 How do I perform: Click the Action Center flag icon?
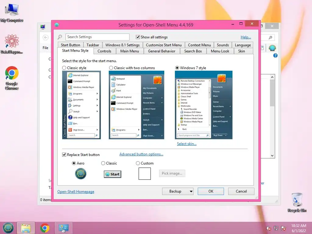click(283, 228)
